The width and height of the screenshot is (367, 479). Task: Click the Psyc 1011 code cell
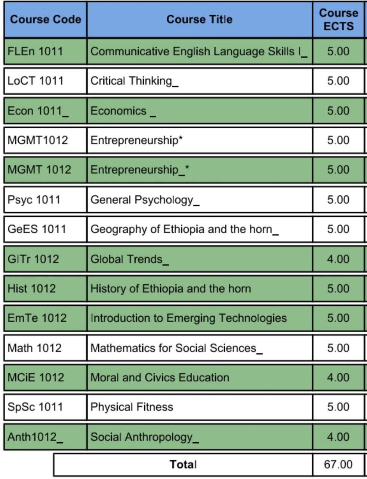pyautogui.click(x=45, y=200)
